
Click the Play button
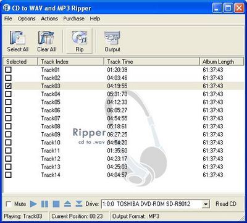coord(33,204)
